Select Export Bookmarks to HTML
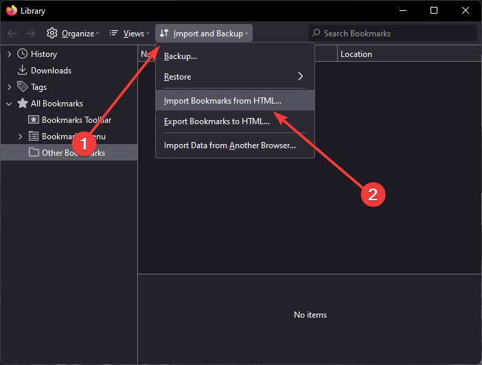The image size is (482, 365). [216, 122]
